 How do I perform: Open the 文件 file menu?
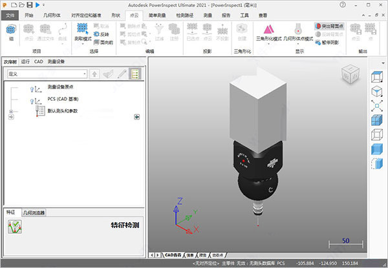tap(11, 14)
